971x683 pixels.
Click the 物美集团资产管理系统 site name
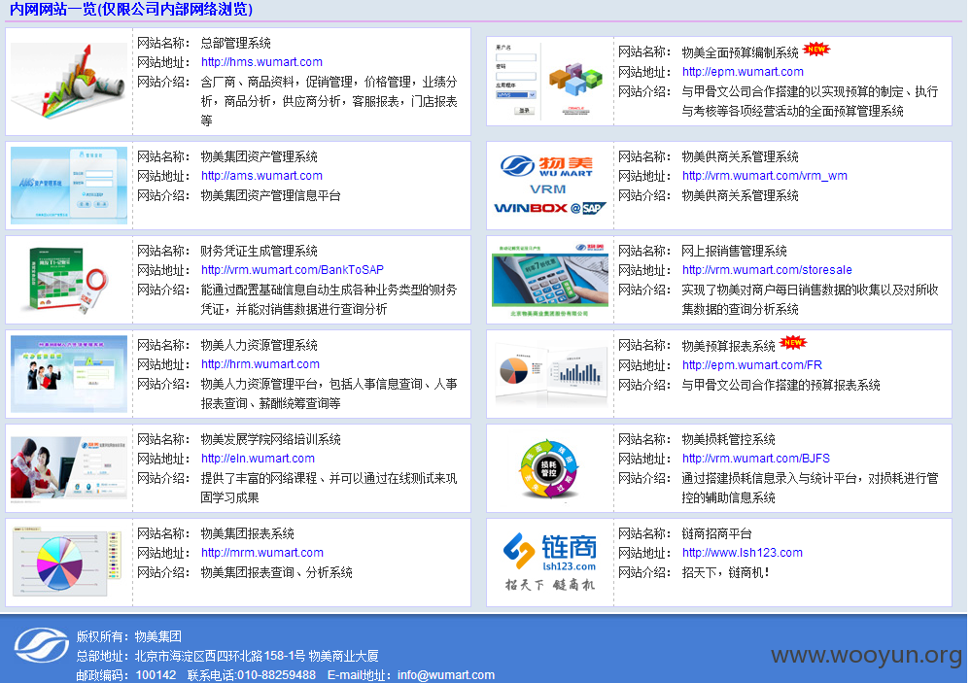[259, 156]
